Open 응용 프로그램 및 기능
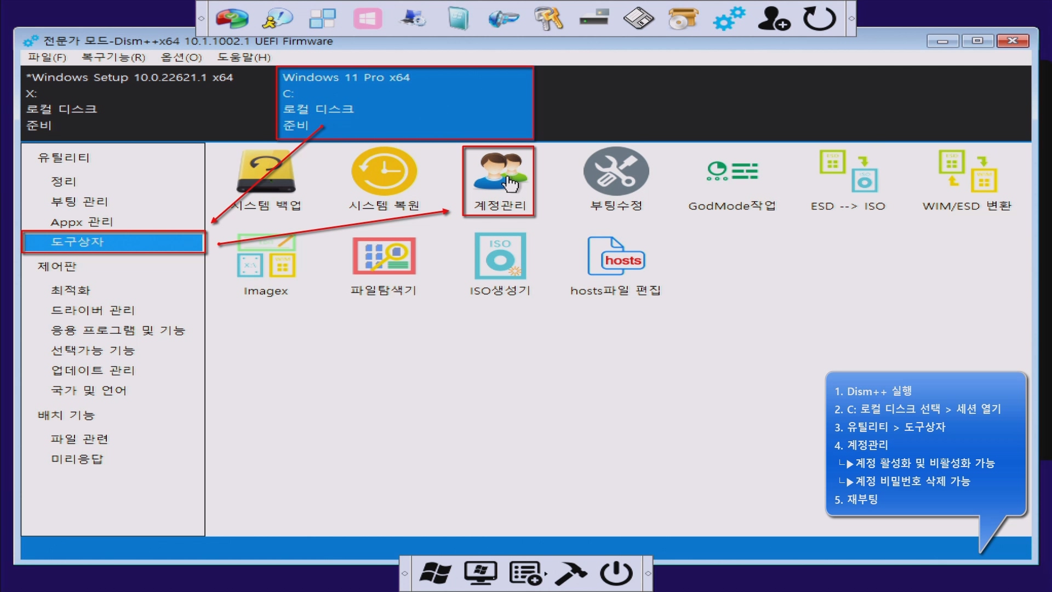The width and height of the screenshot is (1052, 592). point(118,331)
